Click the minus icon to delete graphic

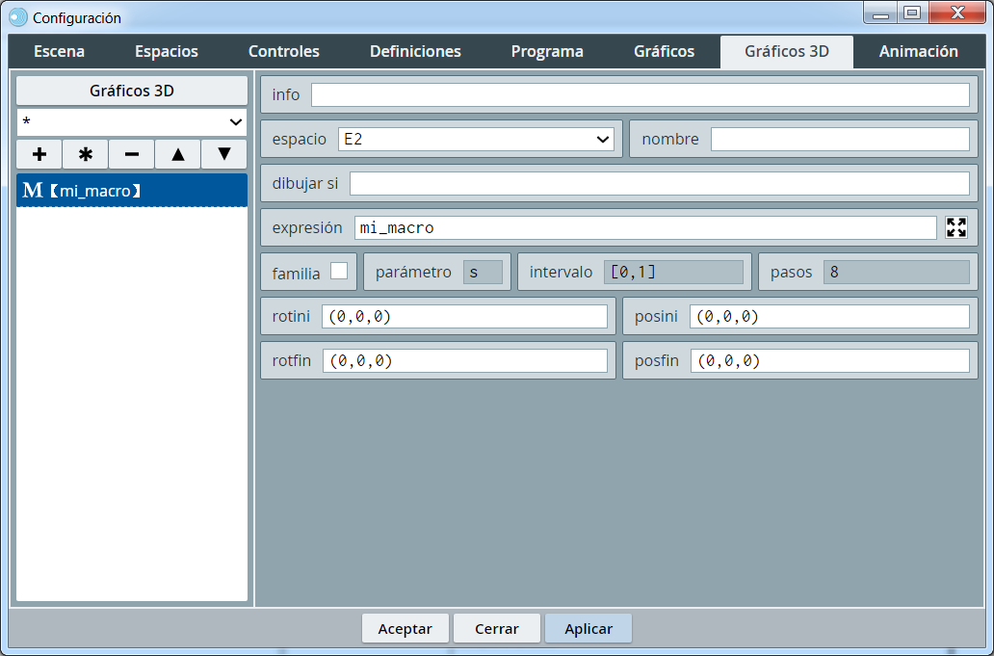point(132,154)
